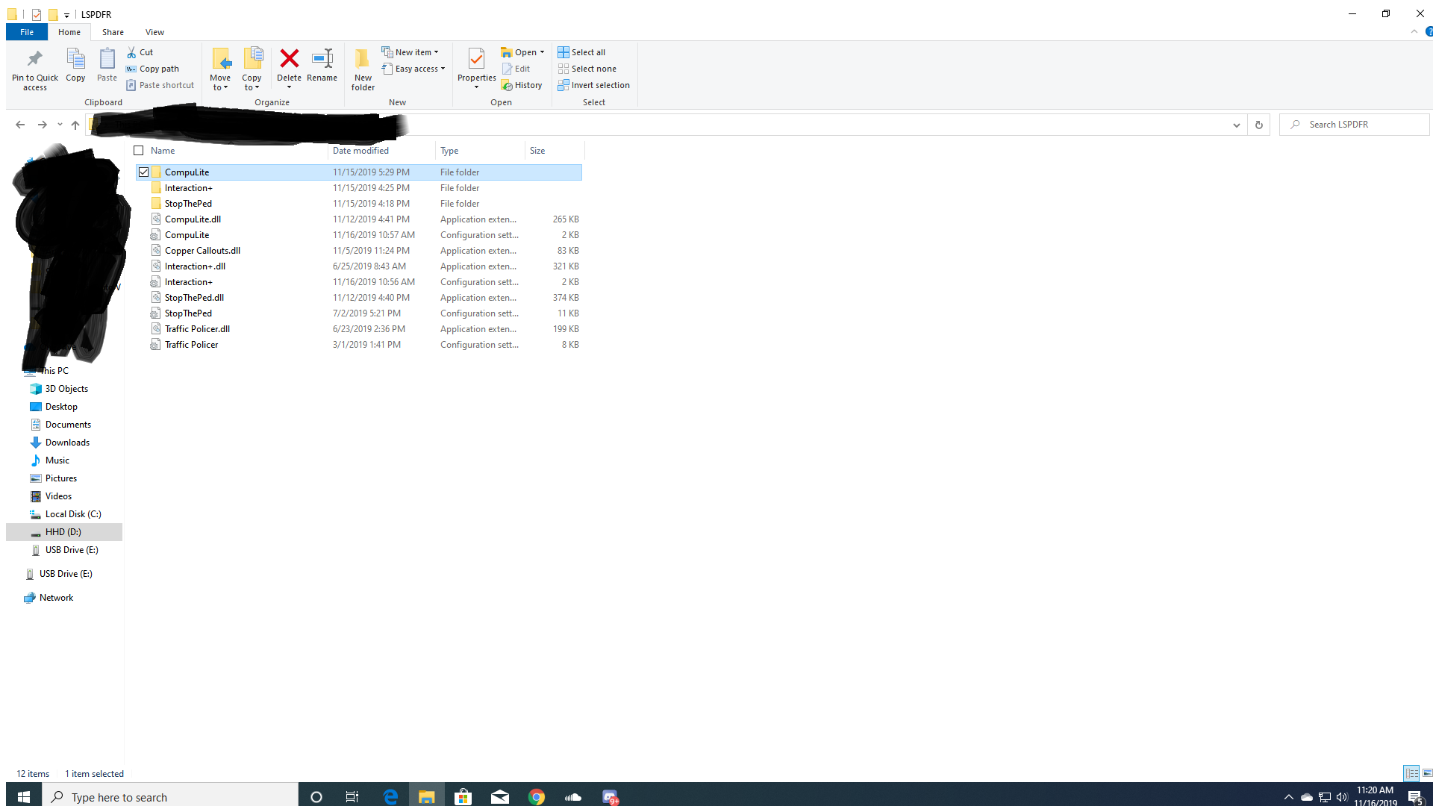Click Invert selection
Viewport: 1433px width, 806px height.
pyautogui.click(x=593, y=85)
